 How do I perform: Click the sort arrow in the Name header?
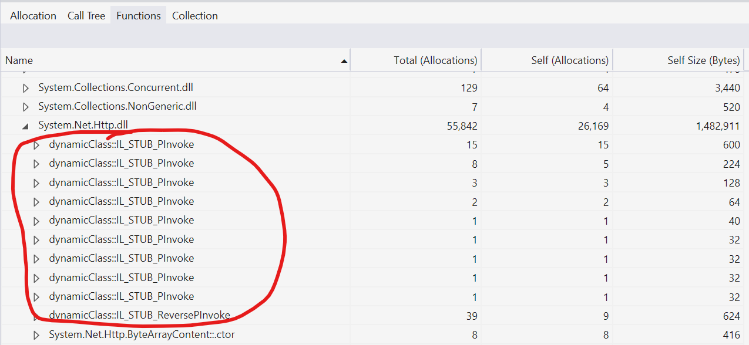tap(344, 61)
